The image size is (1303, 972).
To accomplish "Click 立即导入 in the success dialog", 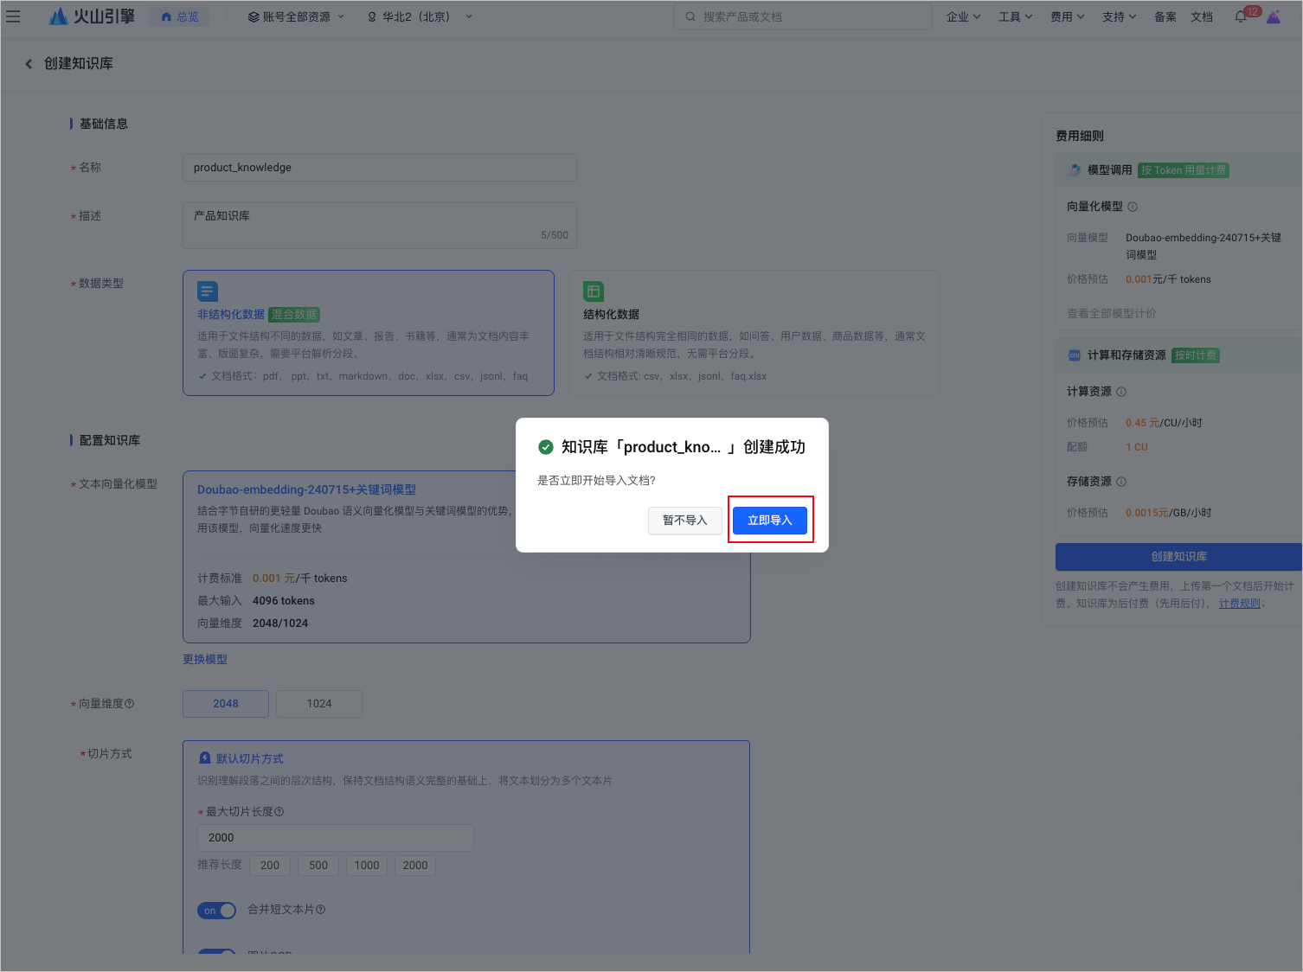I will point(769,521).
